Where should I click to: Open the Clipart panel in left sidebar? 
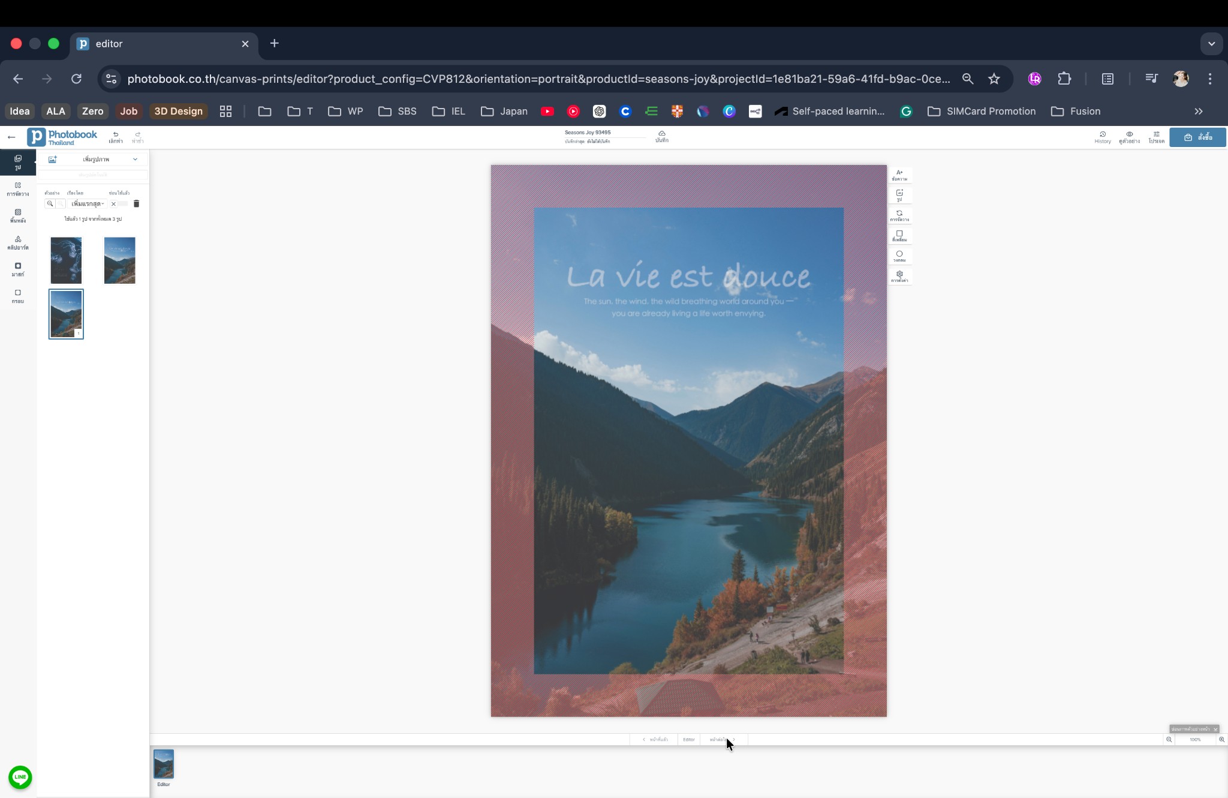(x=18, y=242)
